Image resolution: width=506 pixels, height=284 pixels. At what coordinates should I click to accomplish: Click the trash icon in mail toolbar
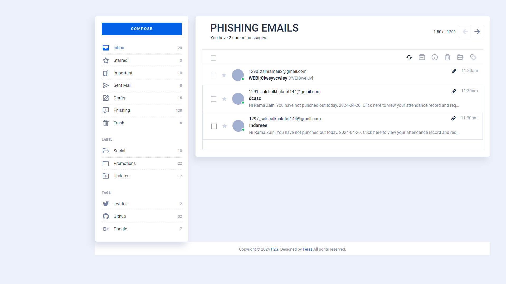coord(447,57)
